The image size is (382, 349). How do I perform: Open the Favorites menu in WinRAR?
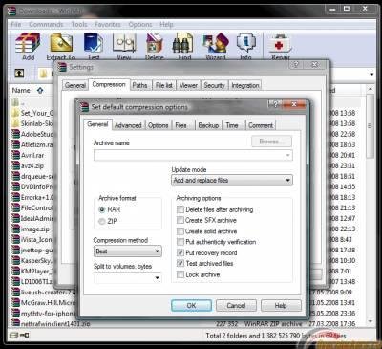108,24
